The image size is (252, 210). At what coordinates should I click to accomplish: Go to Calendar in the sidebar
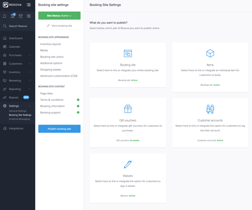14,47
